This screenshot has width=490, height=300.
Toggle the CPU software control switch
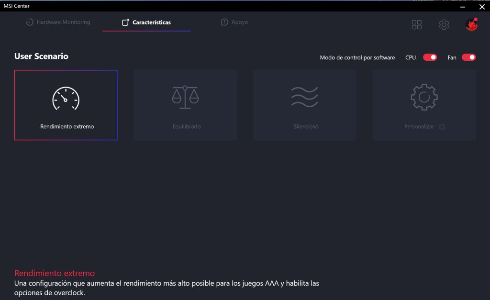click(430, 57)
